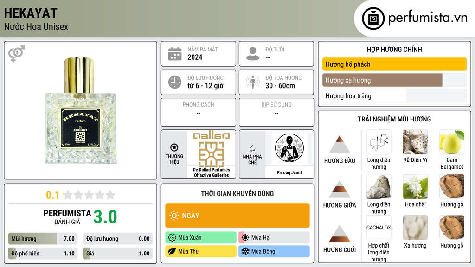The image size is (475, 267).
Task: Click the clock icon beside Độ lưu hương
Action: [175, 82]
